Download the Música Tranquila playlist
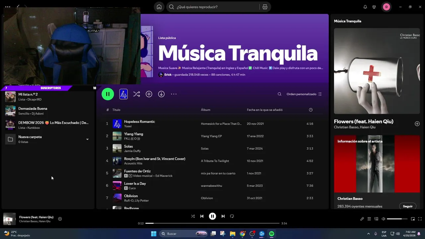 [161, 94]
